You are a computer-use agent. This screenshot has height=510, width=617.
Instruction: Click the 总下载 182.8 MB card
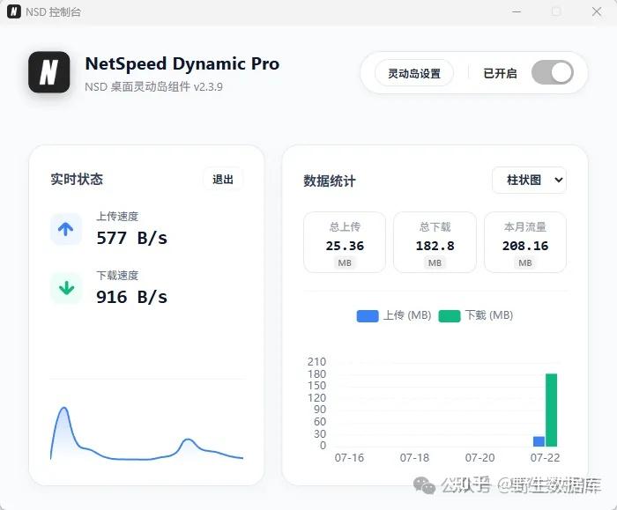[435, 242]
